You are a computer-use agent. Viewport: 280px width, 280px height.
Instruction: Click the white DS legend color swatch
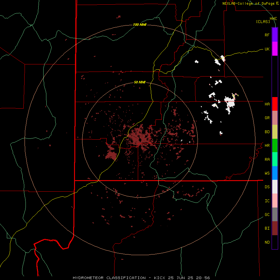click(x=275, y=187)
